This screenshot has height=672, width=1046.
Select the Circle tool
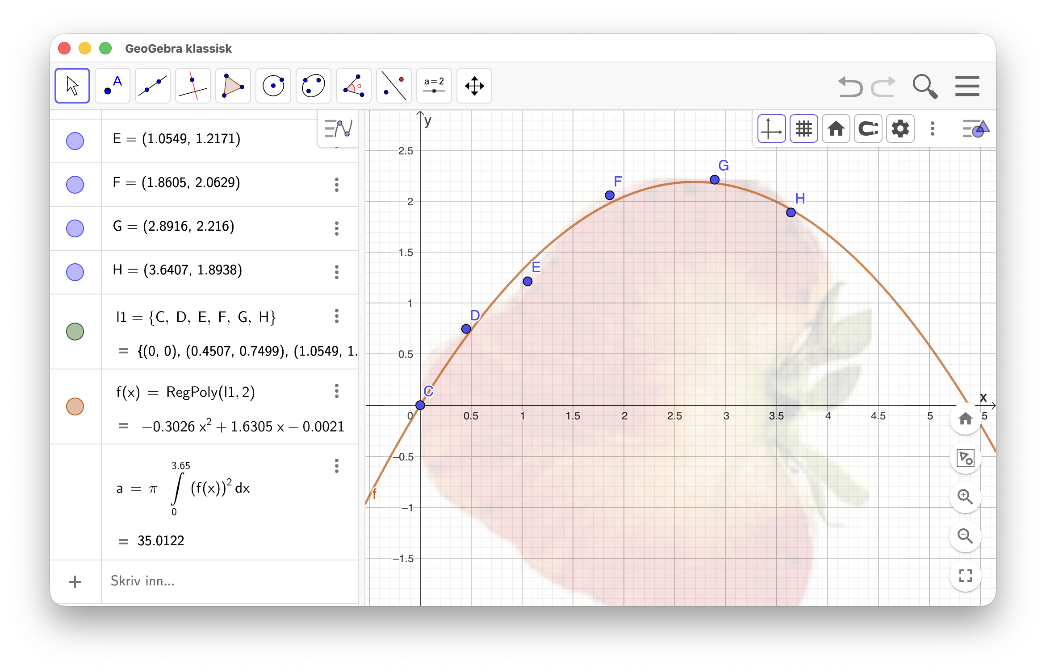click(x=273, y=85)
